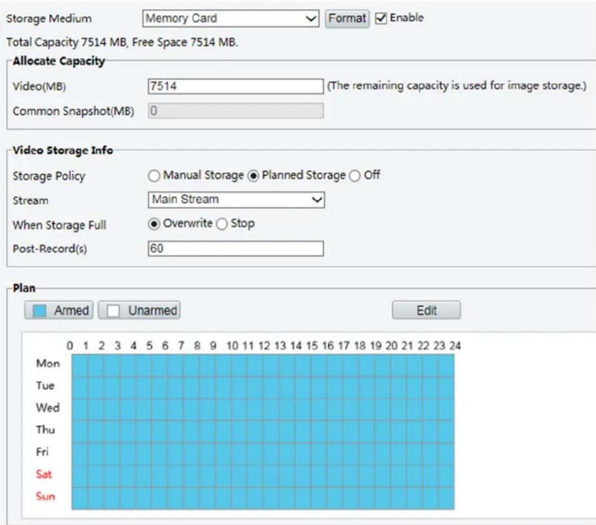
Task: Click the Tue row label
Action: pos(45,385)
